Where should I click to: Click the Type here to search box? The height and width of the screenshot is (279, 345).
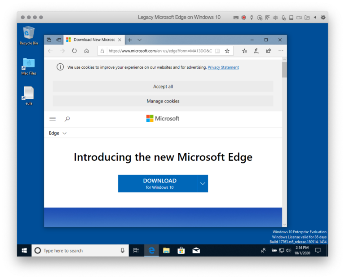point(80,250)
